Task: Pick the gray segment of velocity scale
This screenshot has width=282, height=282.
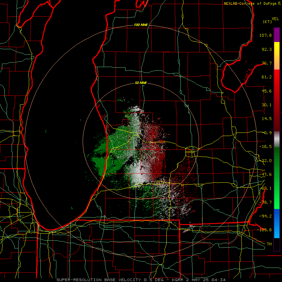Action: pos(277,139)
